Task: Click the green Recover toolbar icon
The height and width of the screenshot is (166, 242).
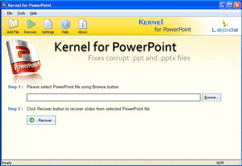Action: coord(30,26)
